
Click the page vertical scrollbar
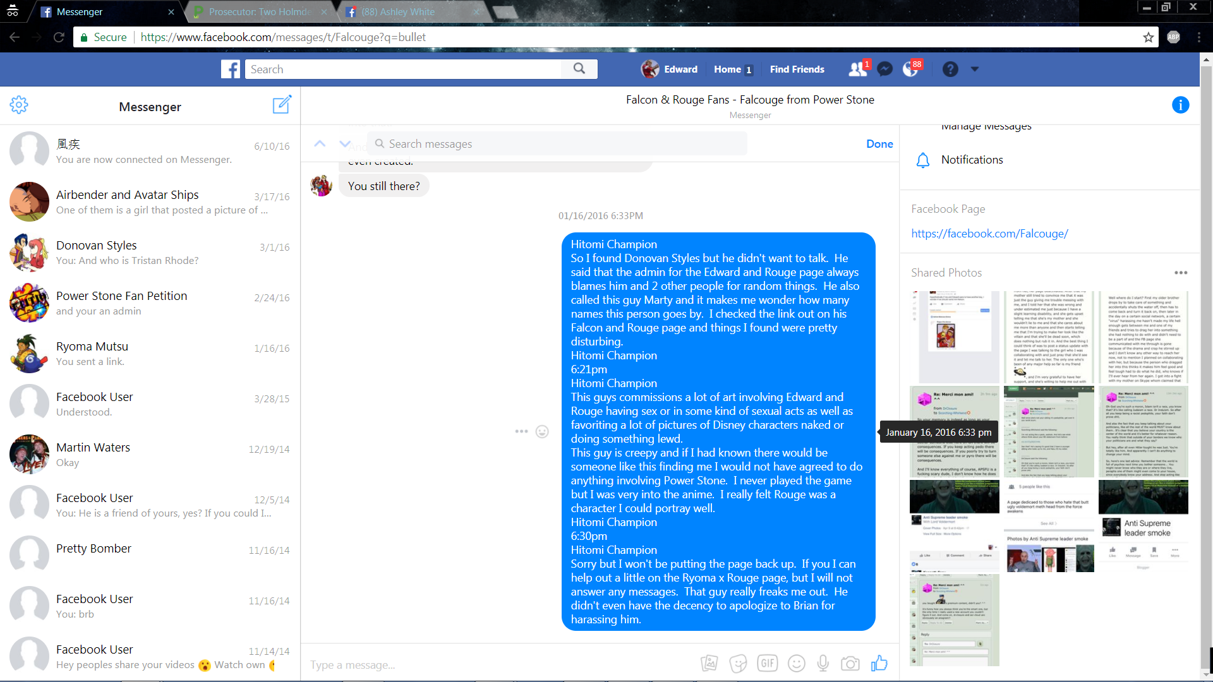1206,366
